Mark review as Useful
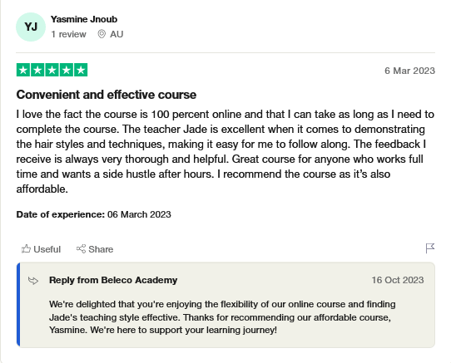Viewport: 451px width, 363px height. (x=41, y=249)
